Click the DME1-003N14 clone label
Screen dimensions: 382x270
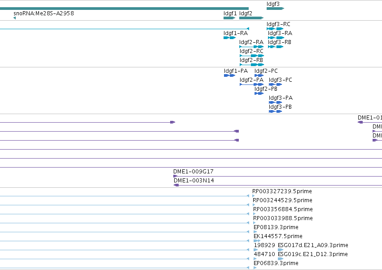(194, 181)
